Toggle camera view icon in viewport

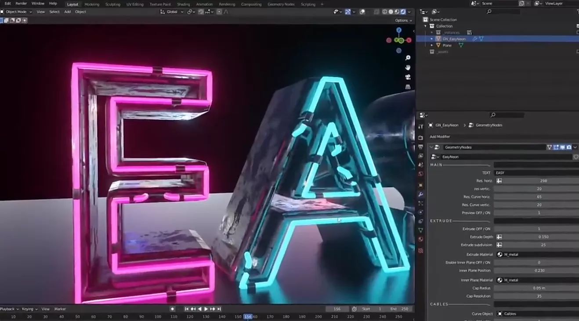click(408, 77)
